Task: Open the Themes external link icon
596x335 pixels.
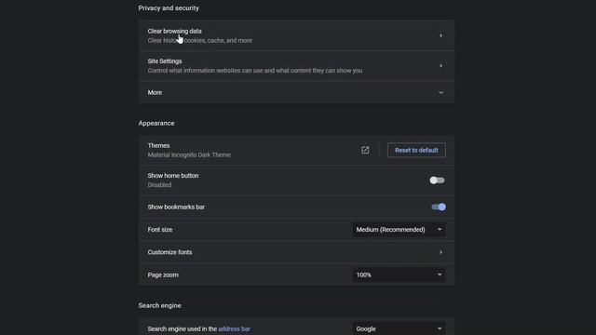Action: click(x=365, y=150)
